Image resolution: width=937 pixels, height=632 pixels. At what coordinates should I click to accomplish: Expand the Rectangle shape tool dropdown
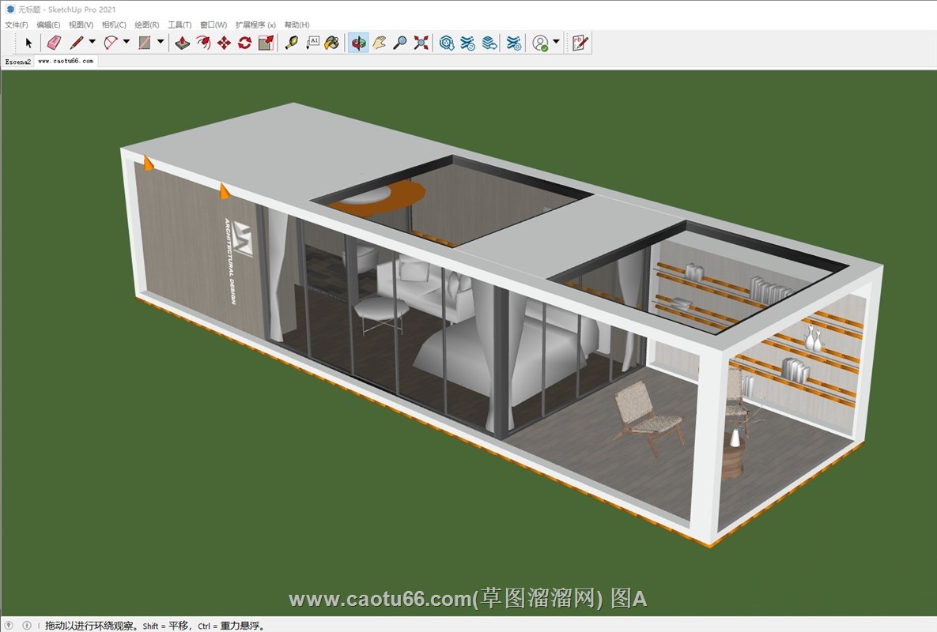click(x=161, y=42)
